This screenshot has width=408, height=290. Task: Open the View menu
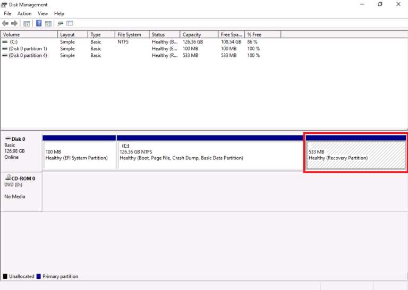pyautogui.click(x=42, y=13)
